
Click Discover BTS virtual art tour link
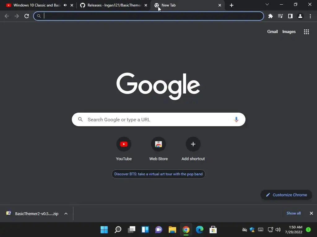[x=158, y=174]
